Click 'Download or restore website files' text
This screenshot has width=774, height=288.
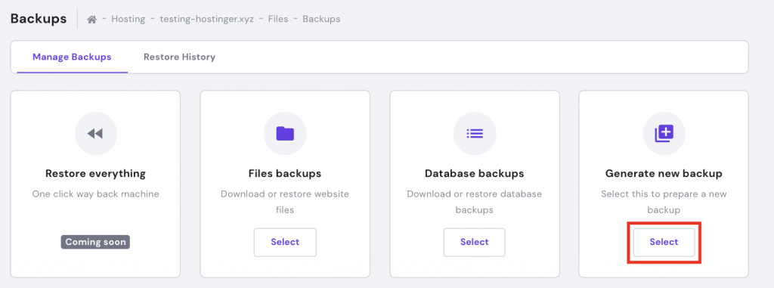click(x=285, y=202)
